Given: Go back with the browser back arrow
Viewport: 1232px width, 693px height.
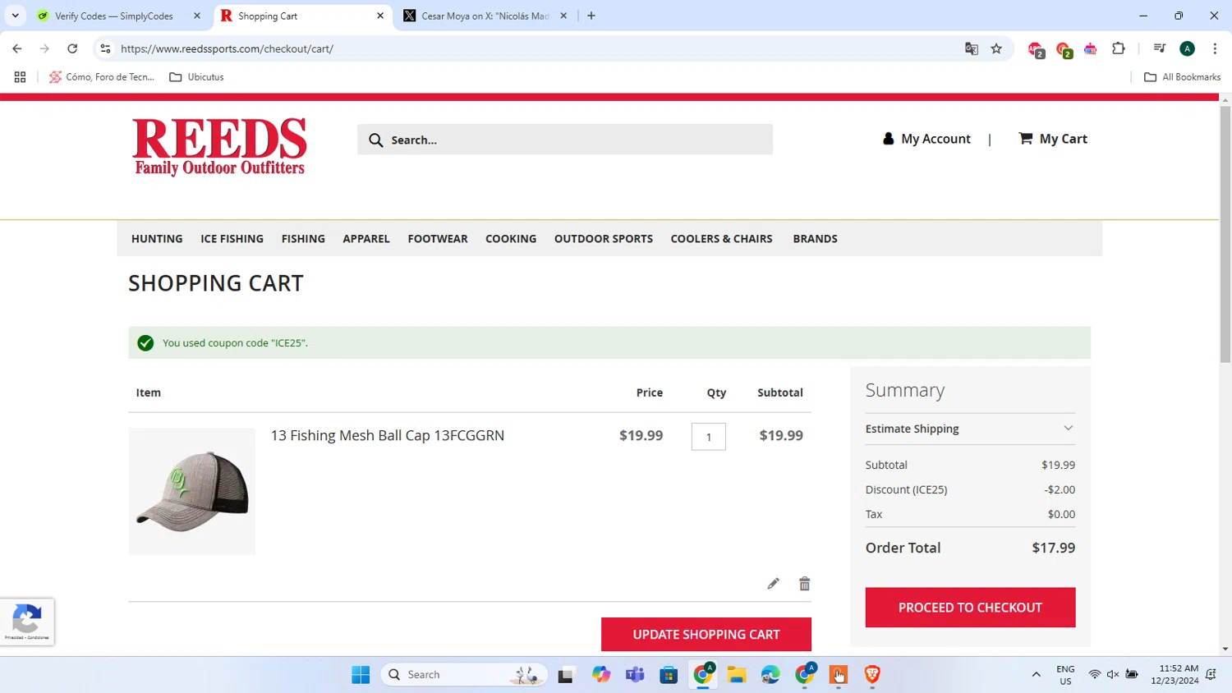Looking at the screenshot, I should point(17,48).
